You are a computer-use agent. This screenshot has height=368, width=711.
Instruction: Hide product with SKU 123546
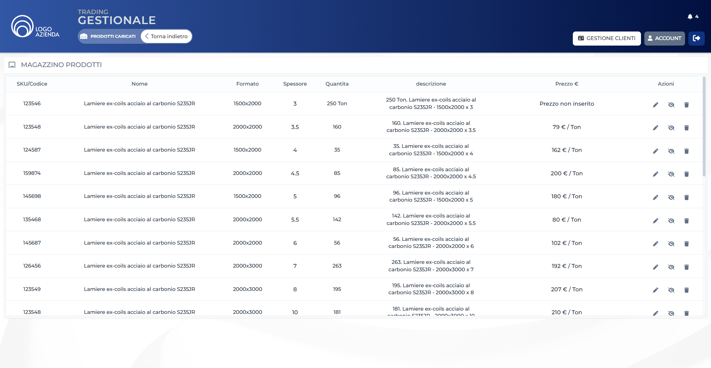click(671, 105)
